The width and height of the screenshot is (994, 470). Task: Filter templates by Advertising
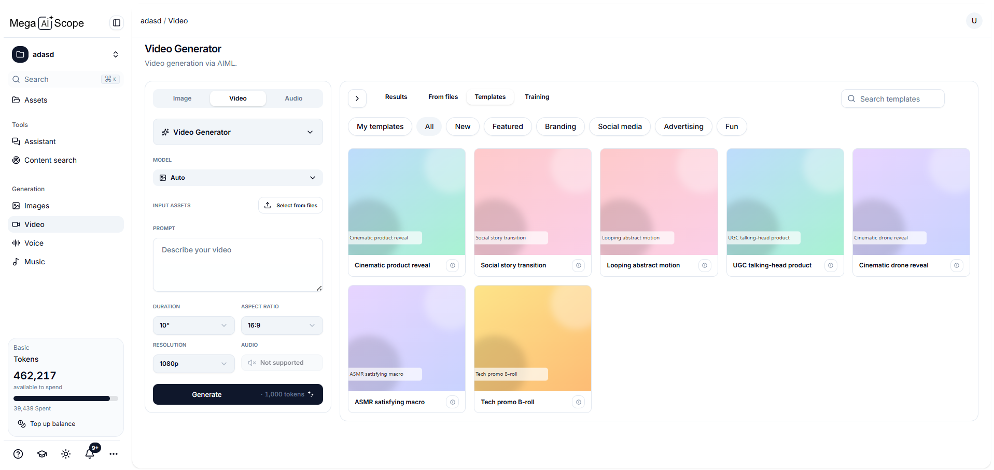[x=683, y=126]
